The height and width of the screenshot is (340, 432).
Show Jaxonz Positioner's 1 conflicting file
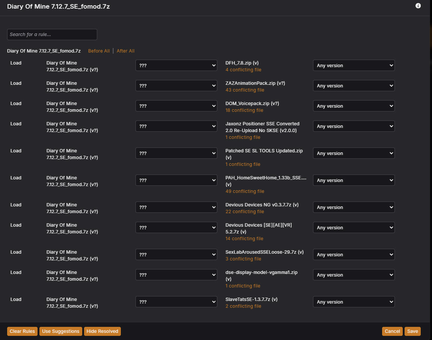(x=243, y=137)
